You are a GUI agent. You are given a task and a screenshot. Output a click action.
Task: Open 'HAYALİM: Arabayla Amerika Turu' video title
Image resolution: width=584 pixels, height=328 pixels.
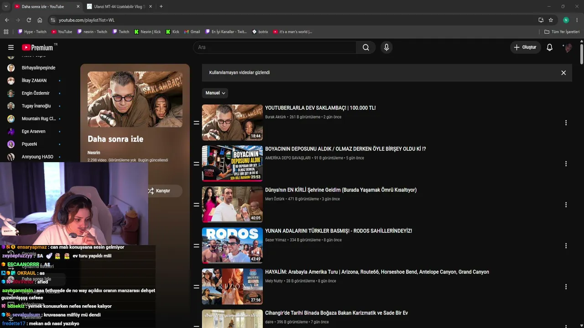point(377,272)
